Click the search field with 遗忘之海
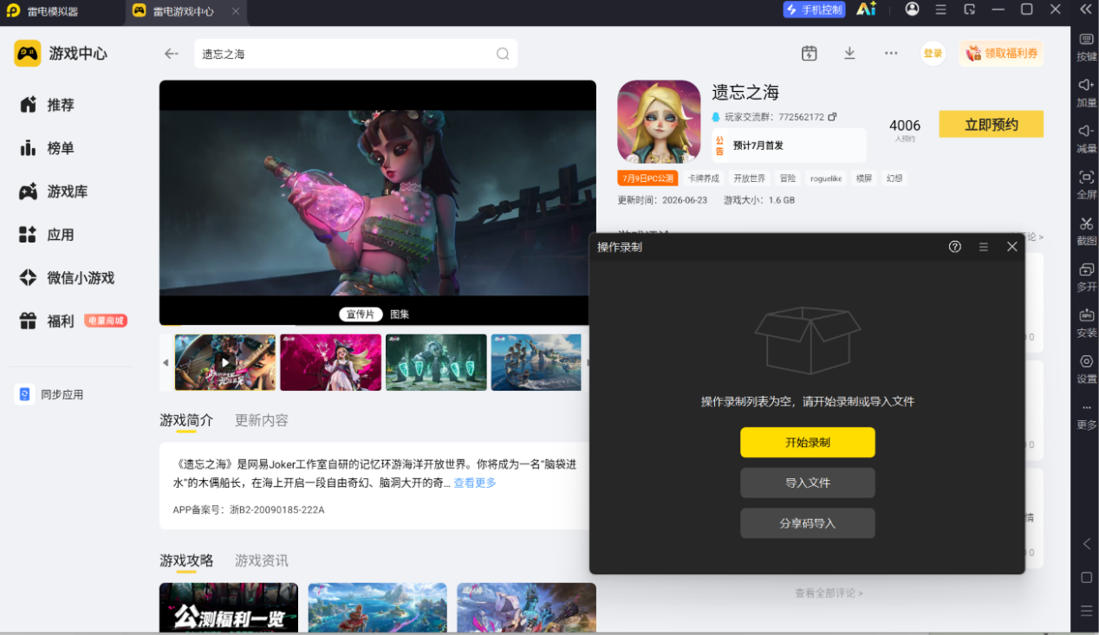This screenshot has height=635, width=1099. click(355, 54)
